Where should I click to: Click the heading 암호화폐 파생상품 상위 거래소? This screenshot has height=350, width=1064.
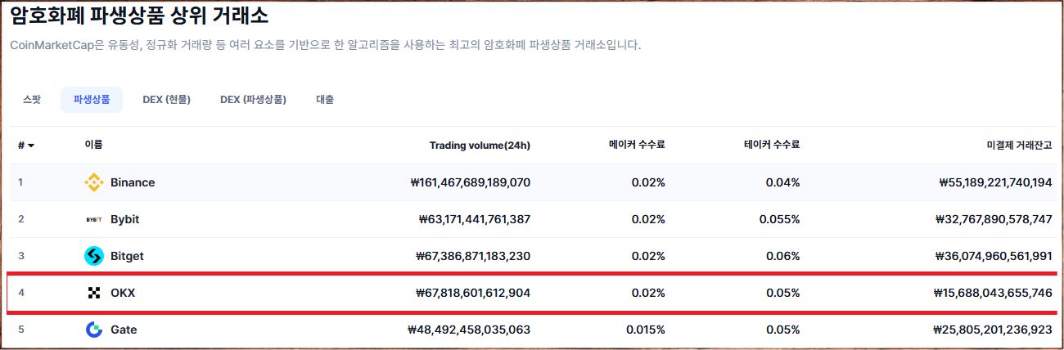[139, 15]
